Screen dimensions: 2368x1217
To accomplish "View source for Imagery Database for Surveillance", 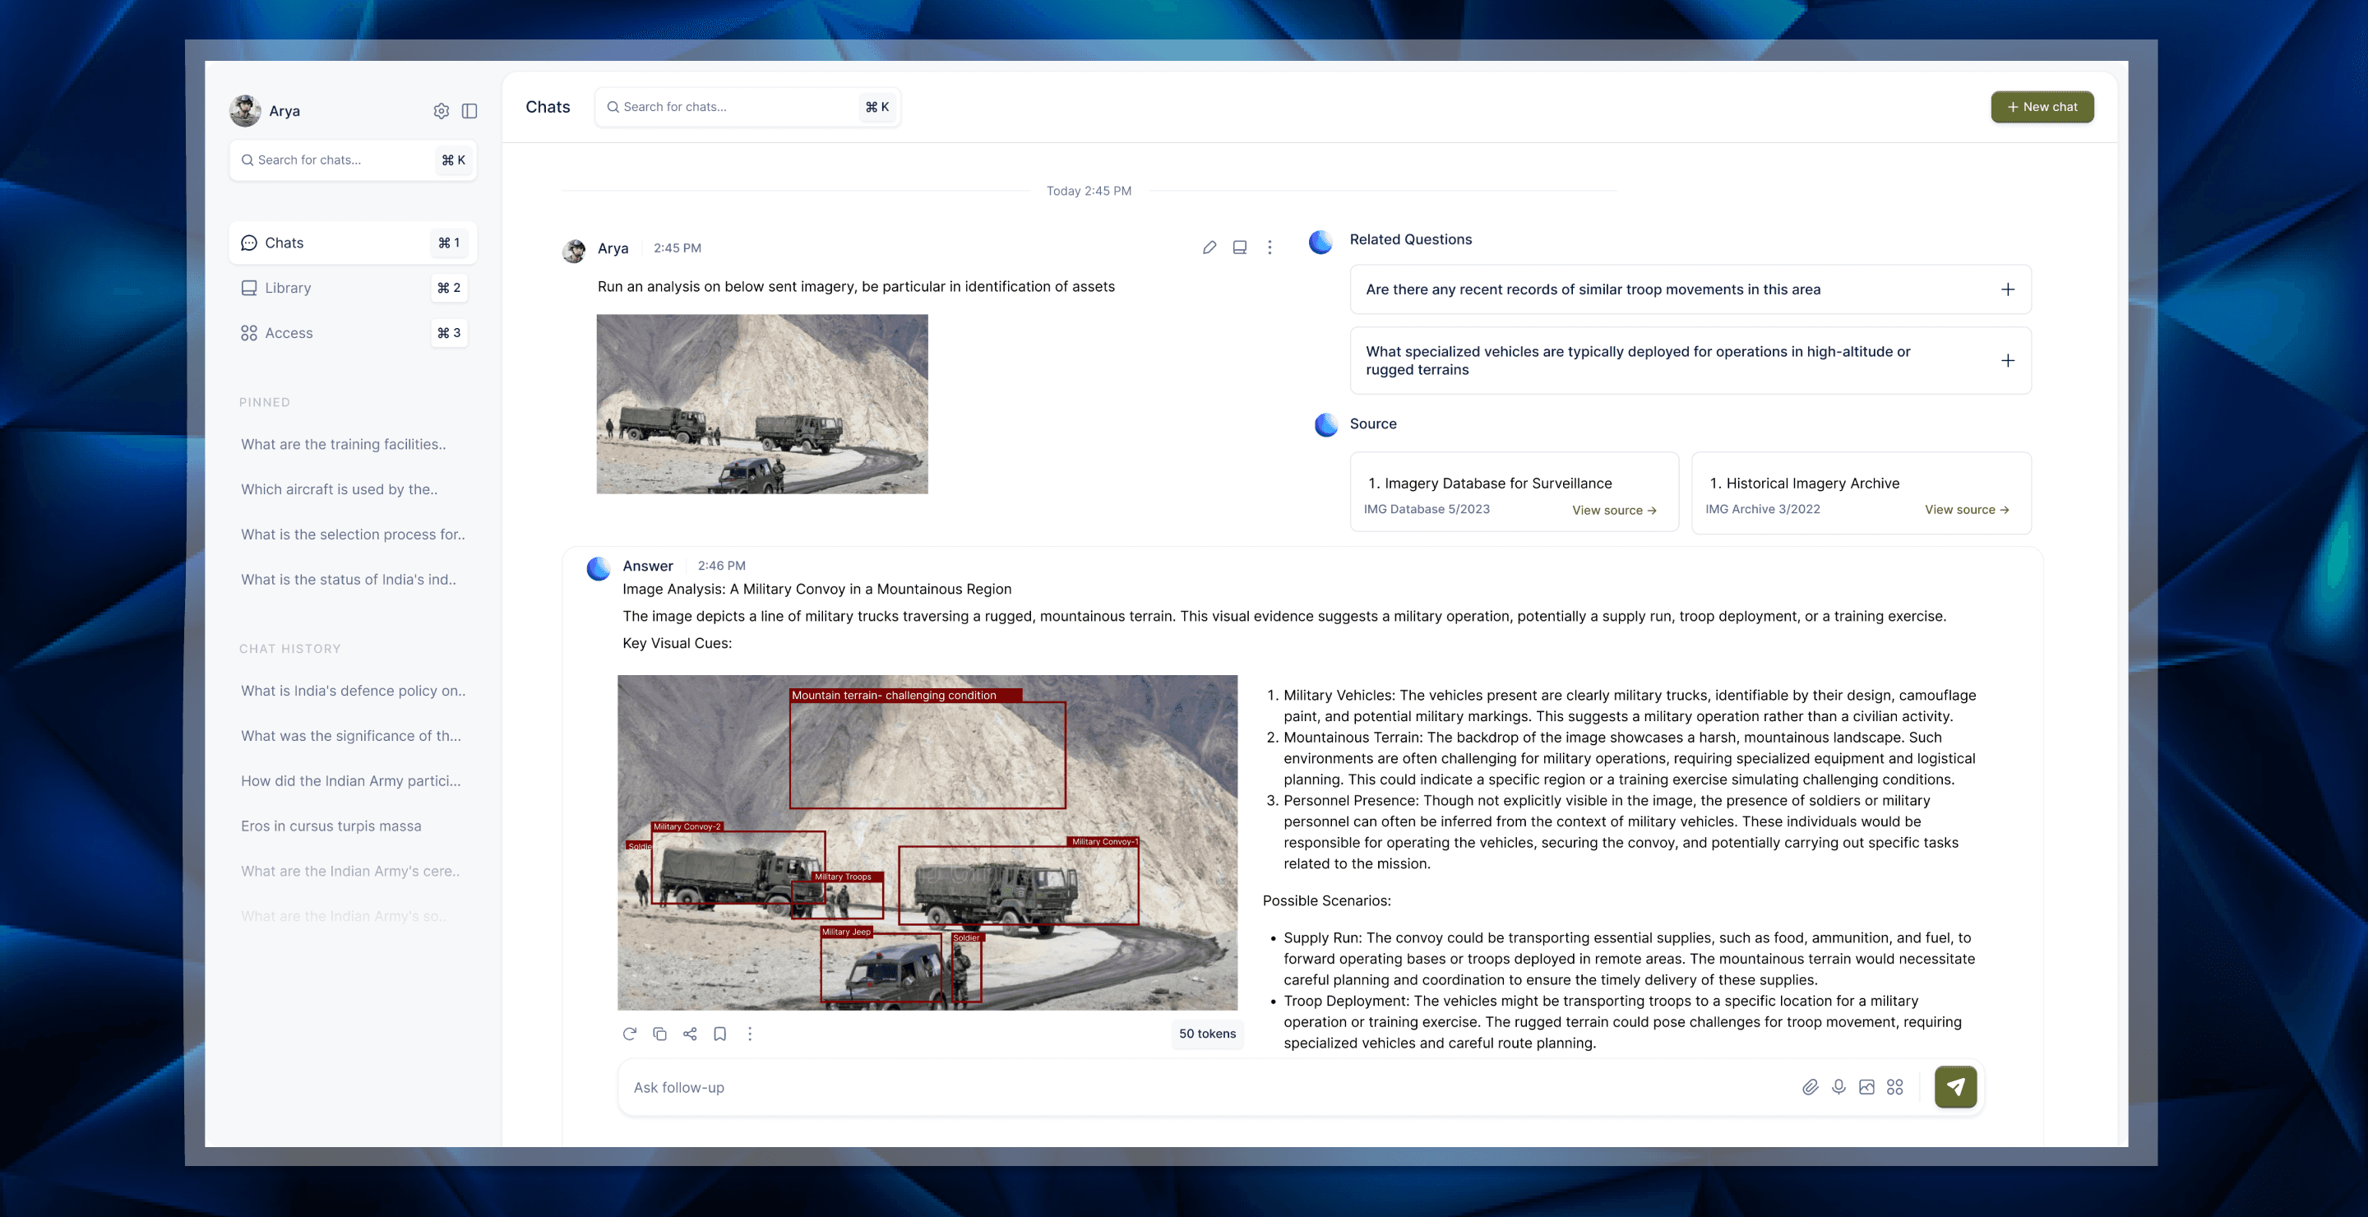I will pyautogui.click(x=1613, y=510).
